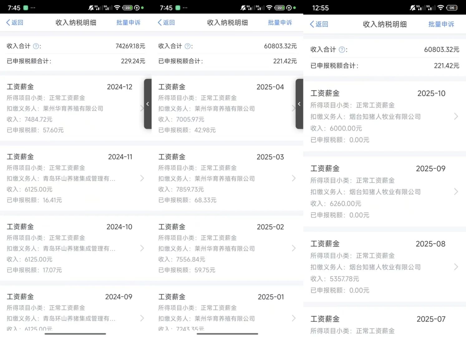Tap the battery indicator showing 23
This screenshot has height=337, width=466.
click(x=127, y=7)
